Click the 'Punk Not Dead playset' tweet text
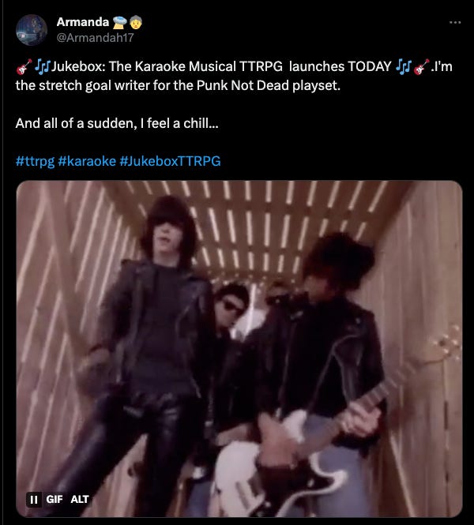The width and height of the screenshot is (474, 525). coord(269,85)
